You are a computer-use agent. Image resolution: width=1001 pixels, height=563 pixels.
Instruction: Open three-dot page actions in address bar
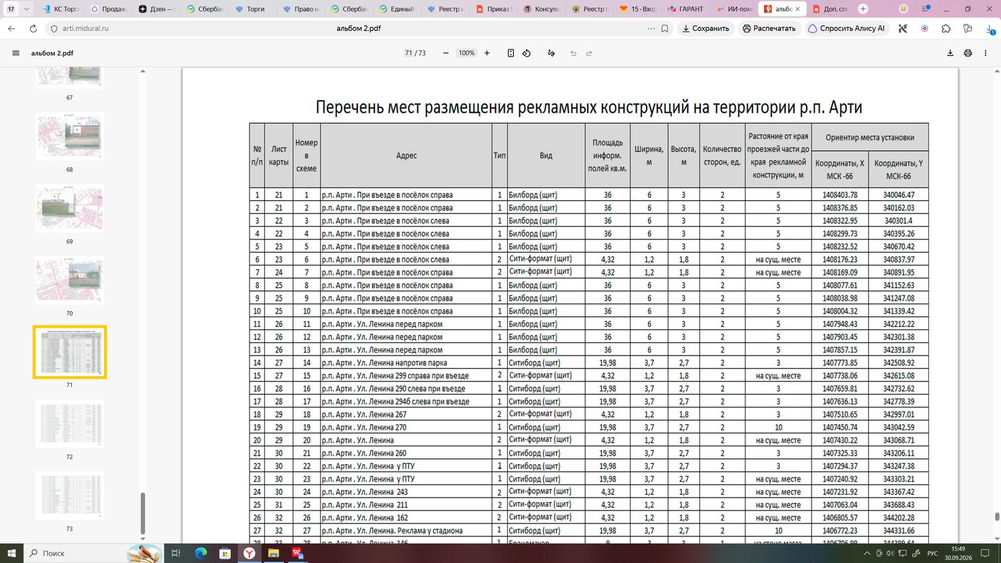pos(651,29)
